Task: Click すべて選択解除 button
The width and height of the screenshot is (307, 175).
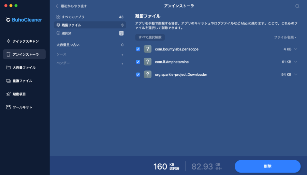Action: [x=150, y=37]
